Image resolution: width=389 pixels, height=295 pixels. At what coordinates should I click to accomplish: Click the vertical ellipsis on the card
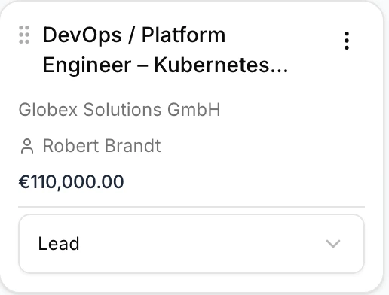tap(347, 41)
